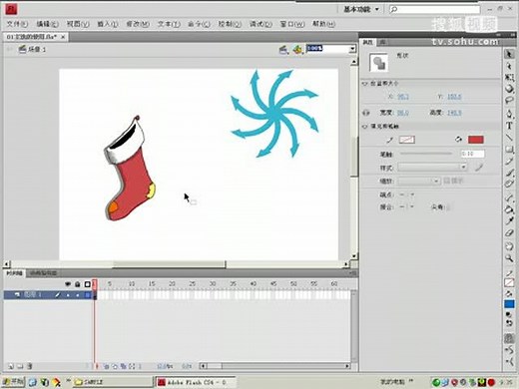The width and height of the screenshot is (519, 389).
Task: Toggle Edit Multiple Frames button
Action: [123, 366]
